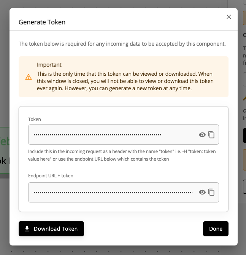Show the hidden Endpoint URL + token value
Image resolution: width=246 pixels, height=255 pixels.
(x=202, y=192)
